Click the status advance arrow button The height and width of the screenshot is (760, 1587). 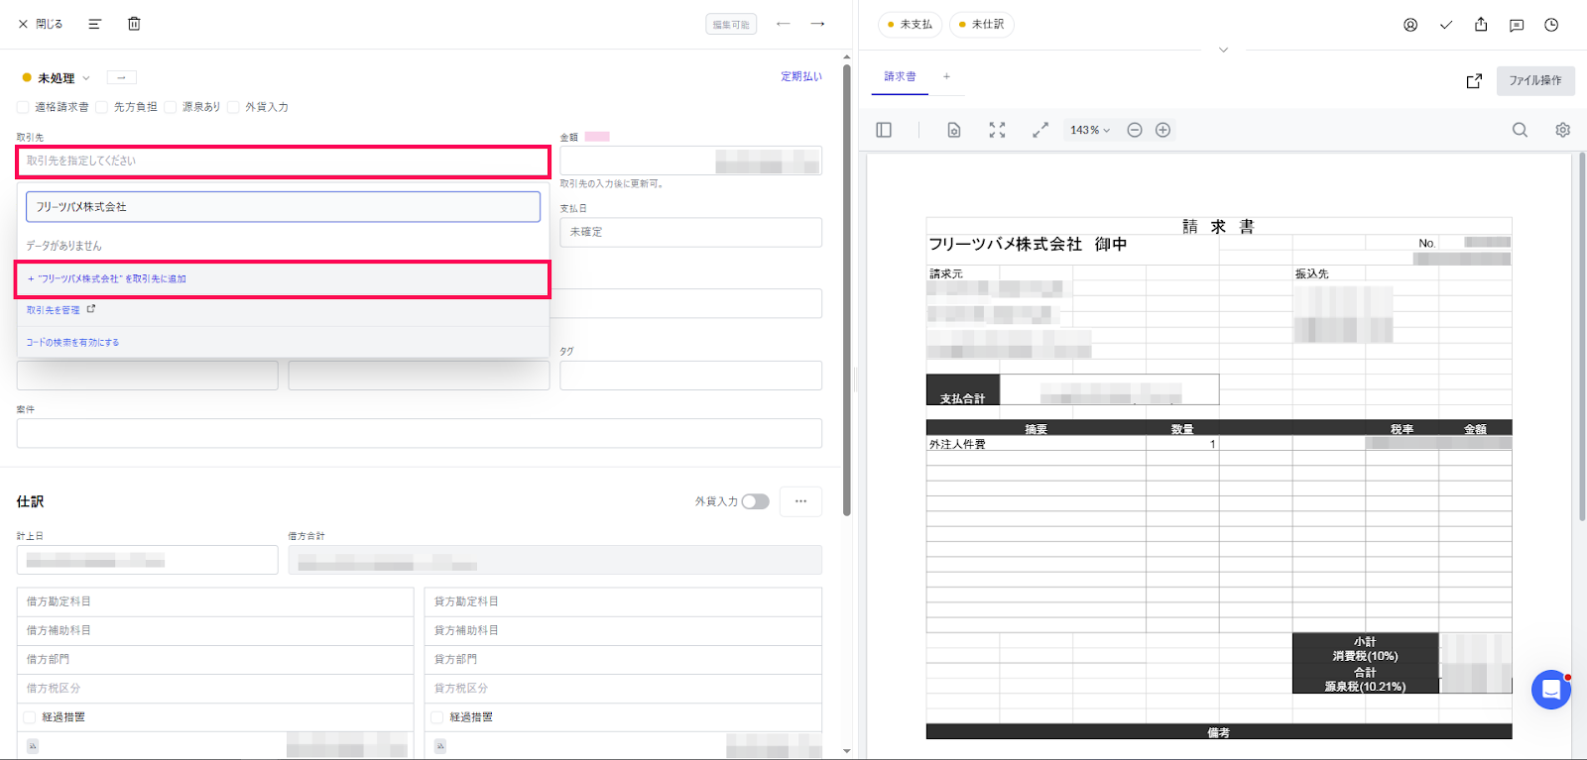pyautogui.click(x=121, y=77)
